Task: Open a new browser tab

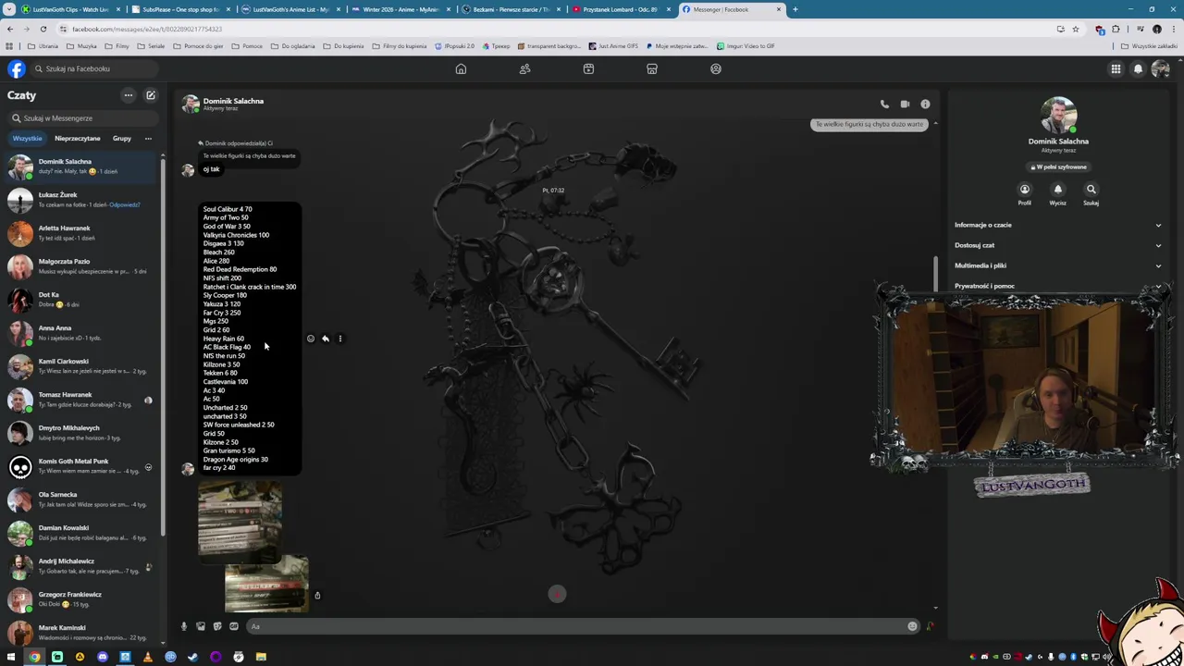Action: pyautogui.click(x=795, y=9)
